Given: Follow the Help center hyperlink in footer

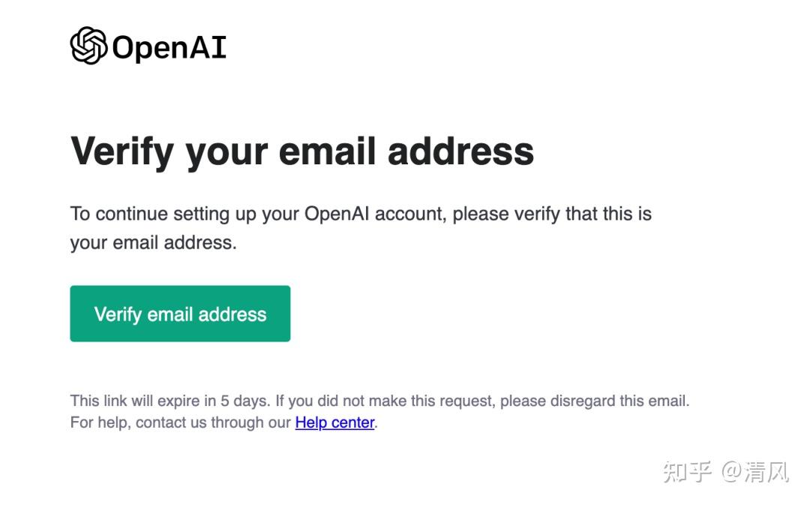Looking at the screenshot, I should point(334,422).
